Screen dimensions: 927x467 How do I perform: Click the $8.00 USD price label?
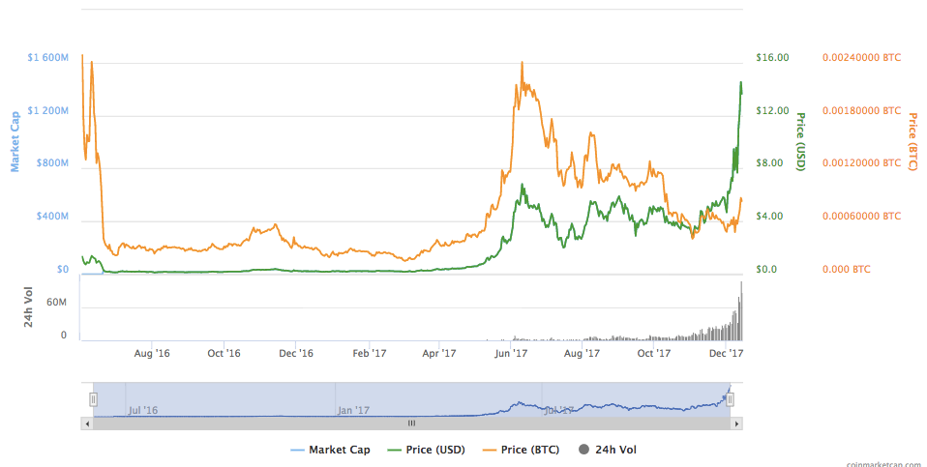pos(769,163)
